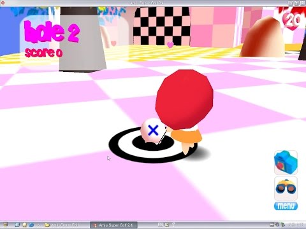
Task: Click the golf ball with blue X
Action: pos(153,131)
